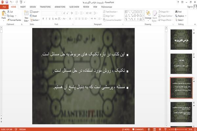Click the Sign in link
Screen dimensions: 197x131
[190, 7]
